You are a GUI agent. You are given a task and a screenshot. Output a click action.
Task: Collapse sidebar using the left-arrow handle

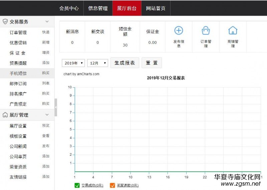[x=56, y=107]
